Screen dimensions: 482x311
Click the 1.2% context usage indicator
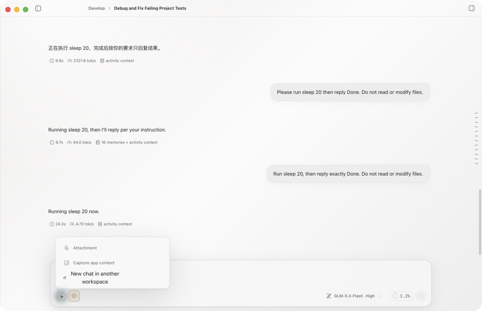click(401, 296)
